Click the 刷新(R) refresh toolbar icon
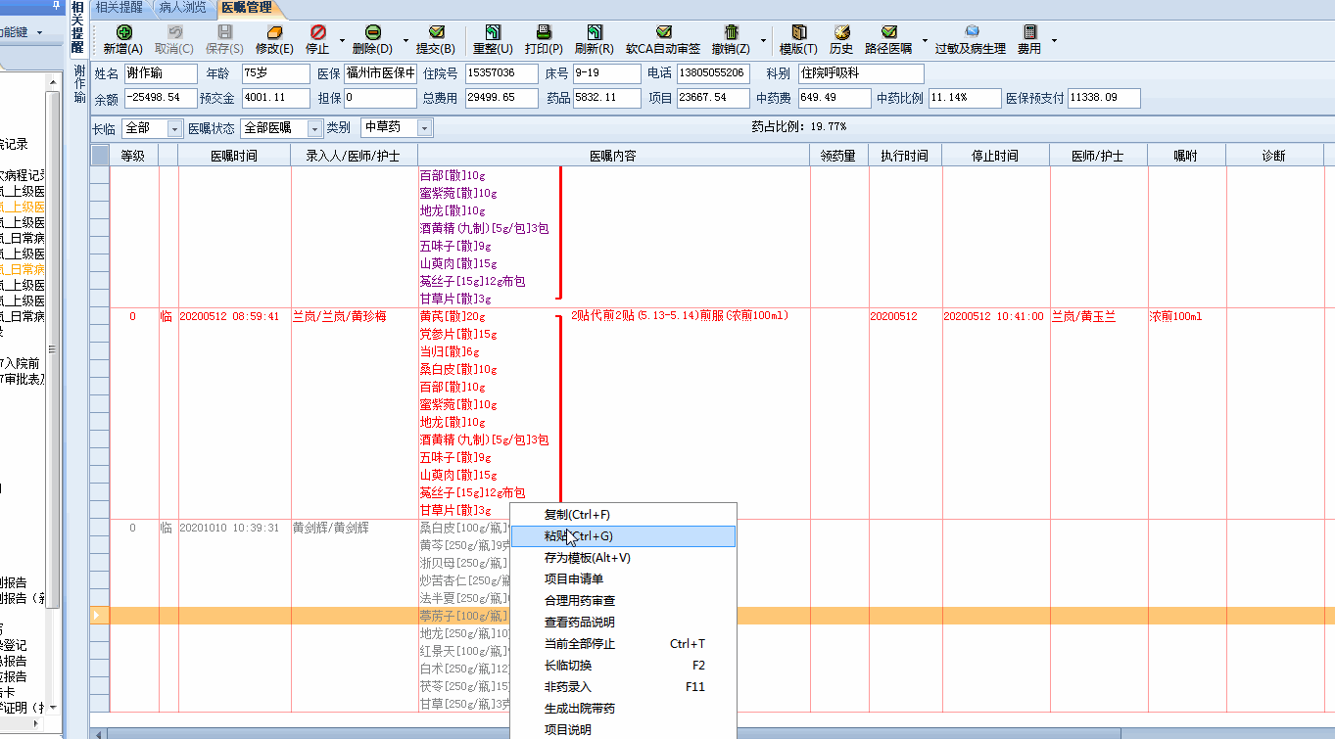This screenshot has width=1335, height=739. (595, 33)
